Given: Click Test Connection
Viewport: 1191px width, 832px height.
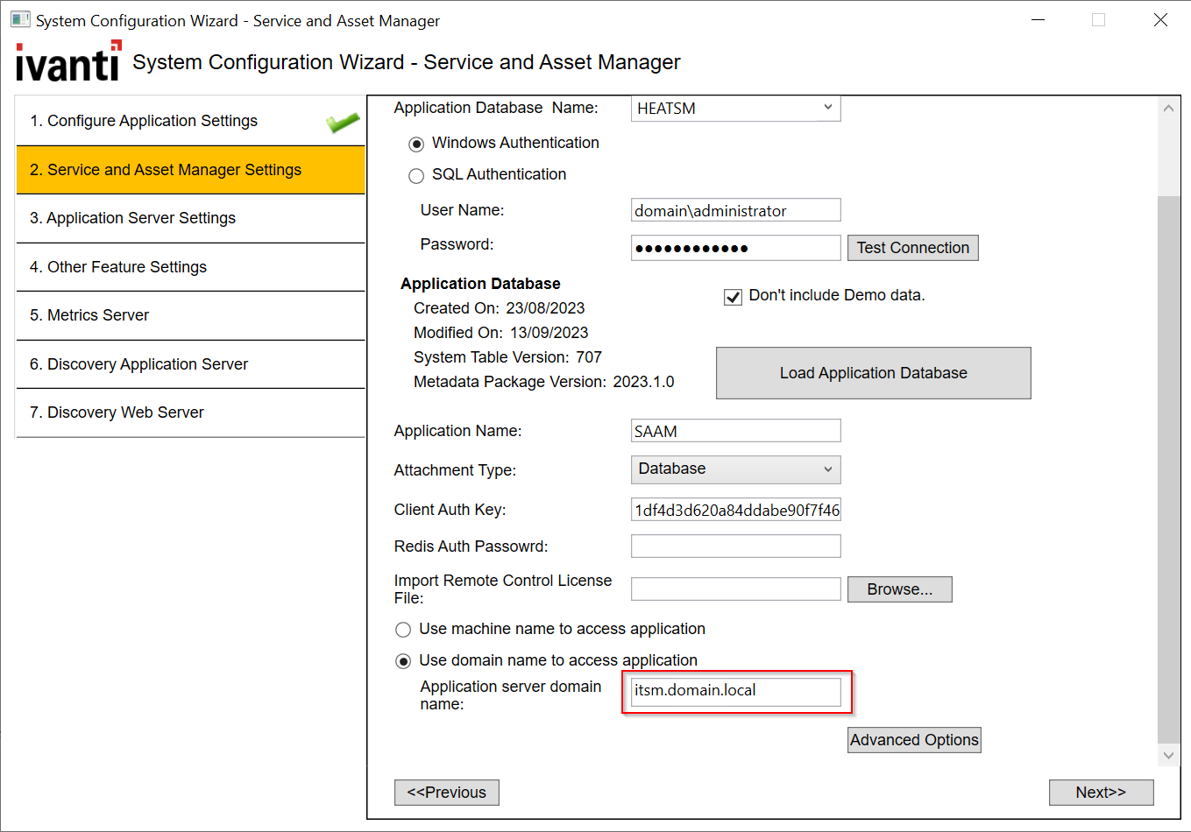Looking at the screenshot, I should coord(912,248).
